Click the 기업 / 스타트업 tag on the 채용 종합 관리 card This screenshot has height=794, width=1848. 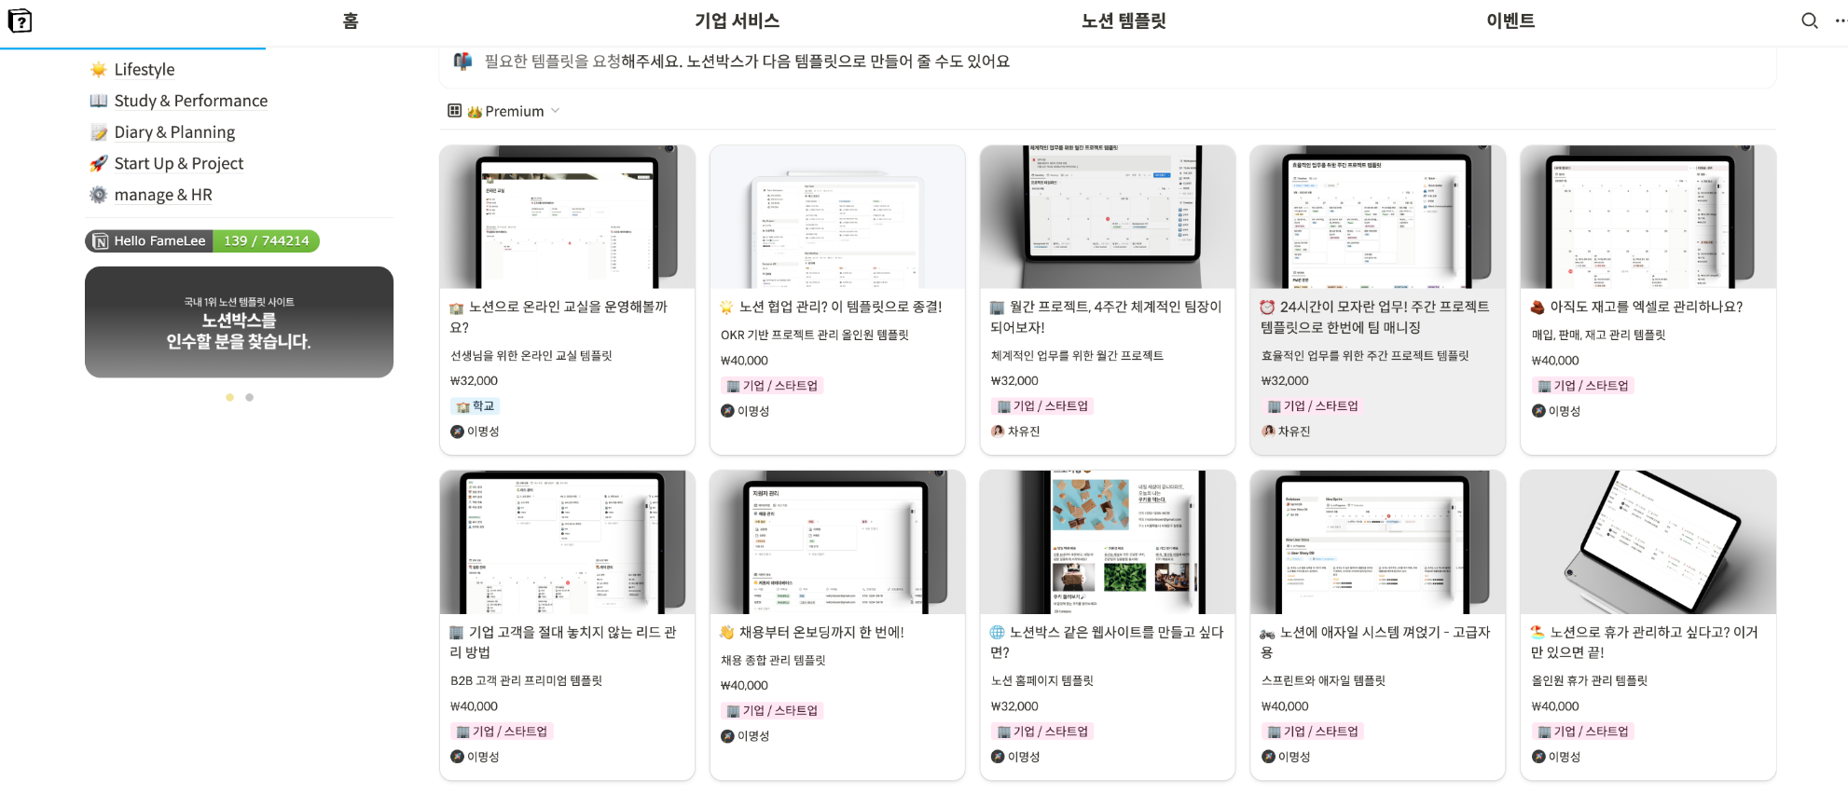tap(771, 711)
